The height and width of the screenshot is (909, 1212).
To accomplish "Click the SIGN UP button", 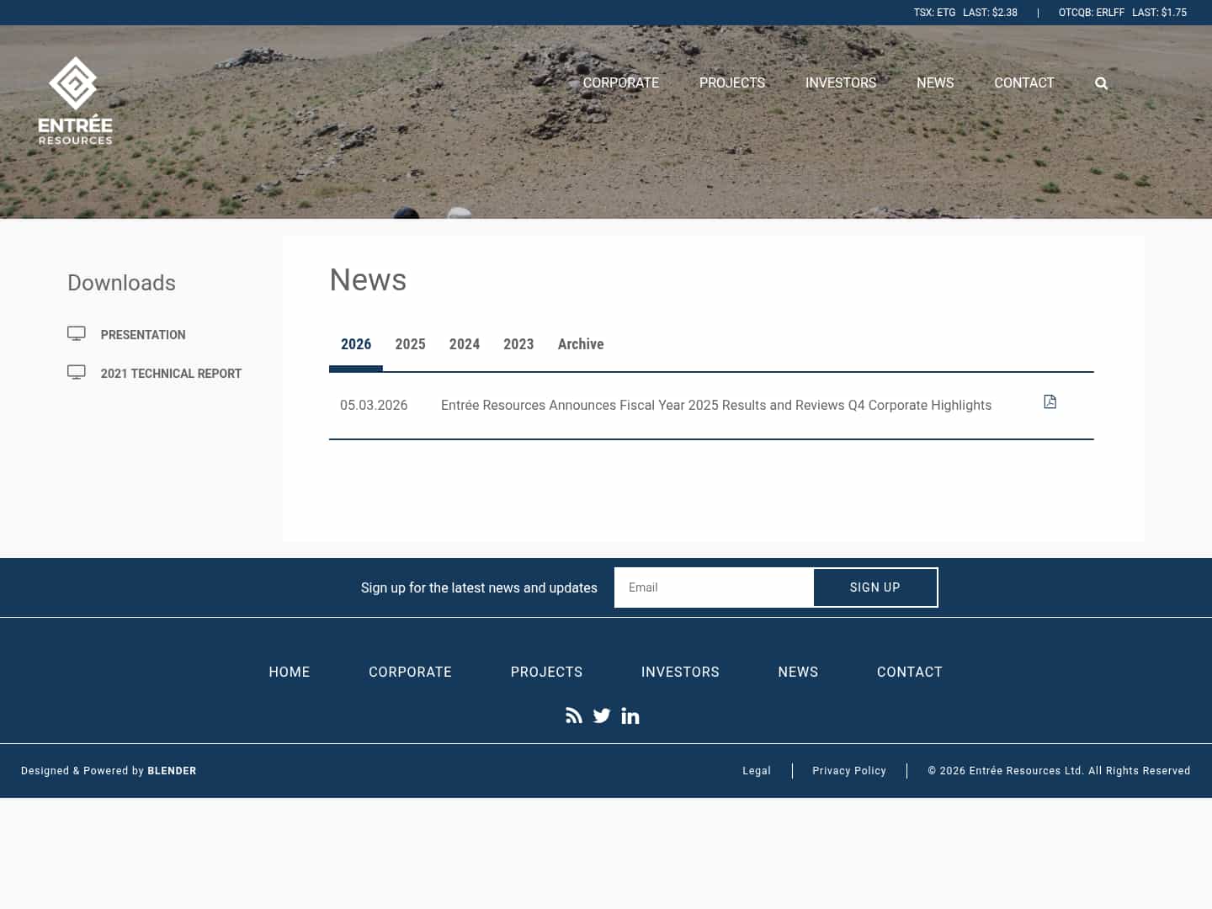I will click(x=875, y=587).
